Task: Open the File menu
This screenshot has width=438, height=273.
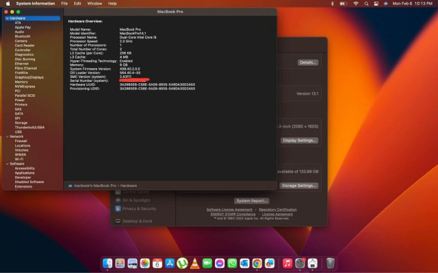Action: tap(64, 3)
